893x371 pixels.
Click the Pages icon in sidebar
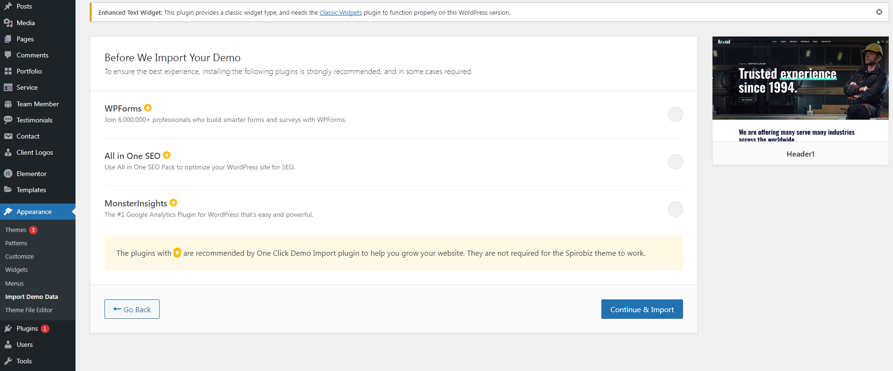(x=8, y=39)
